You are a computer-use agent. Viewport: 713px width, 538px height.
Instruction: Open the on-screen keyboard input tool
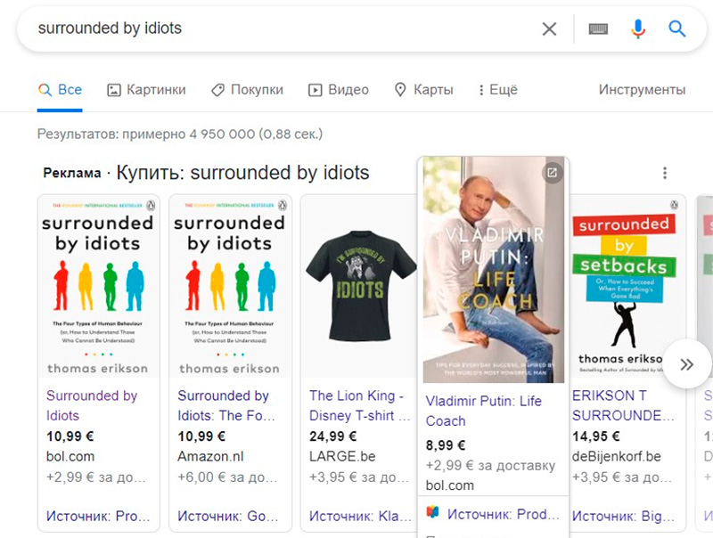[598, 29]
